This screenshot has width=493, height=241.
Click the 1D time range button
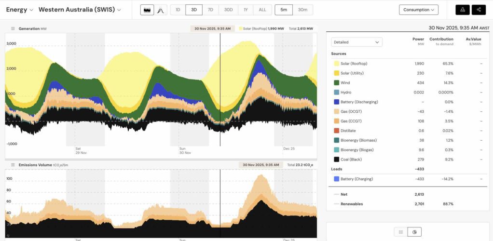tap(178, 10)
